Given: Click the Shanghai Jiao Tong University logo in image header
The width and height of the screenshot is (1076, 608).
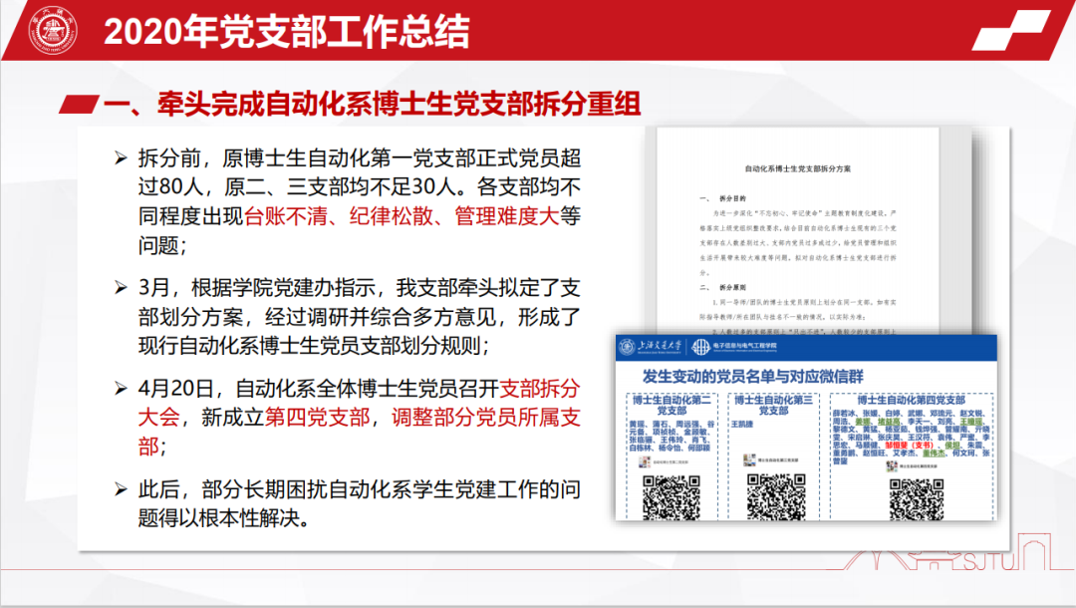Looking at the screenshot, I should coord(655,347).
